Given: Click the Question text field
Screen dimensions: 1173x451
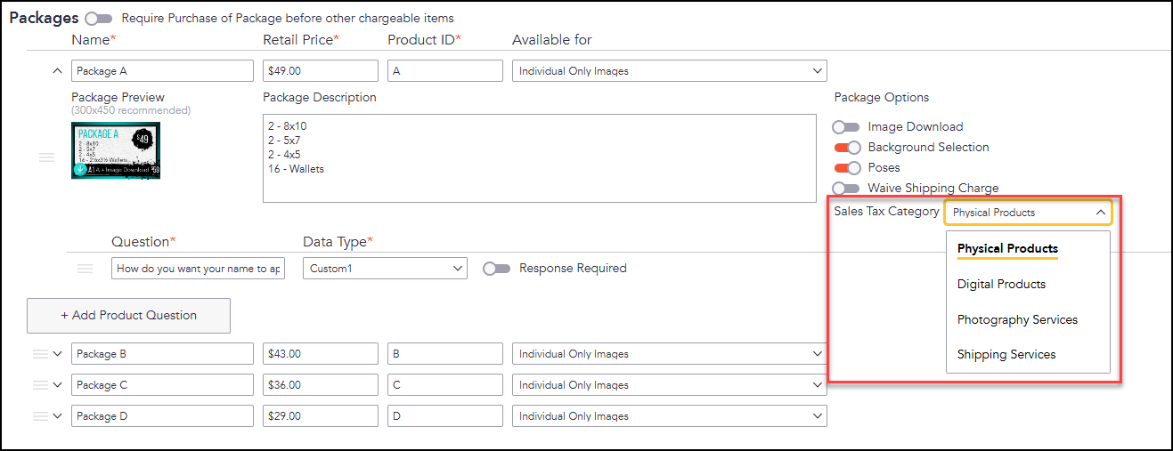Looking at the screenshot, I should pyautogui.click(x=198, y=269).
